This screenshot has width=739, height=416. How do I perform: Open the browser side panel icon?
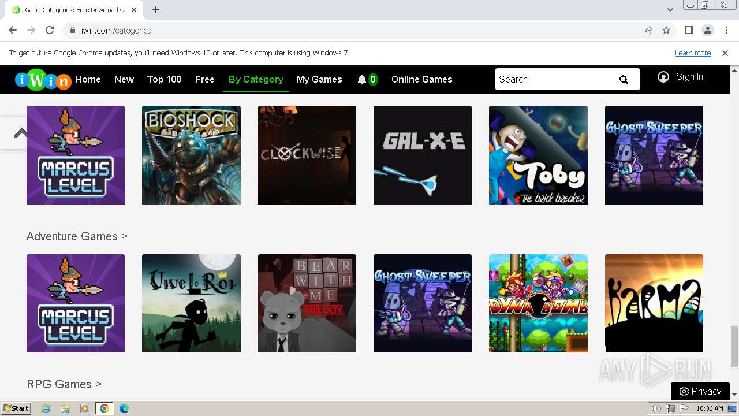(689, 31)
